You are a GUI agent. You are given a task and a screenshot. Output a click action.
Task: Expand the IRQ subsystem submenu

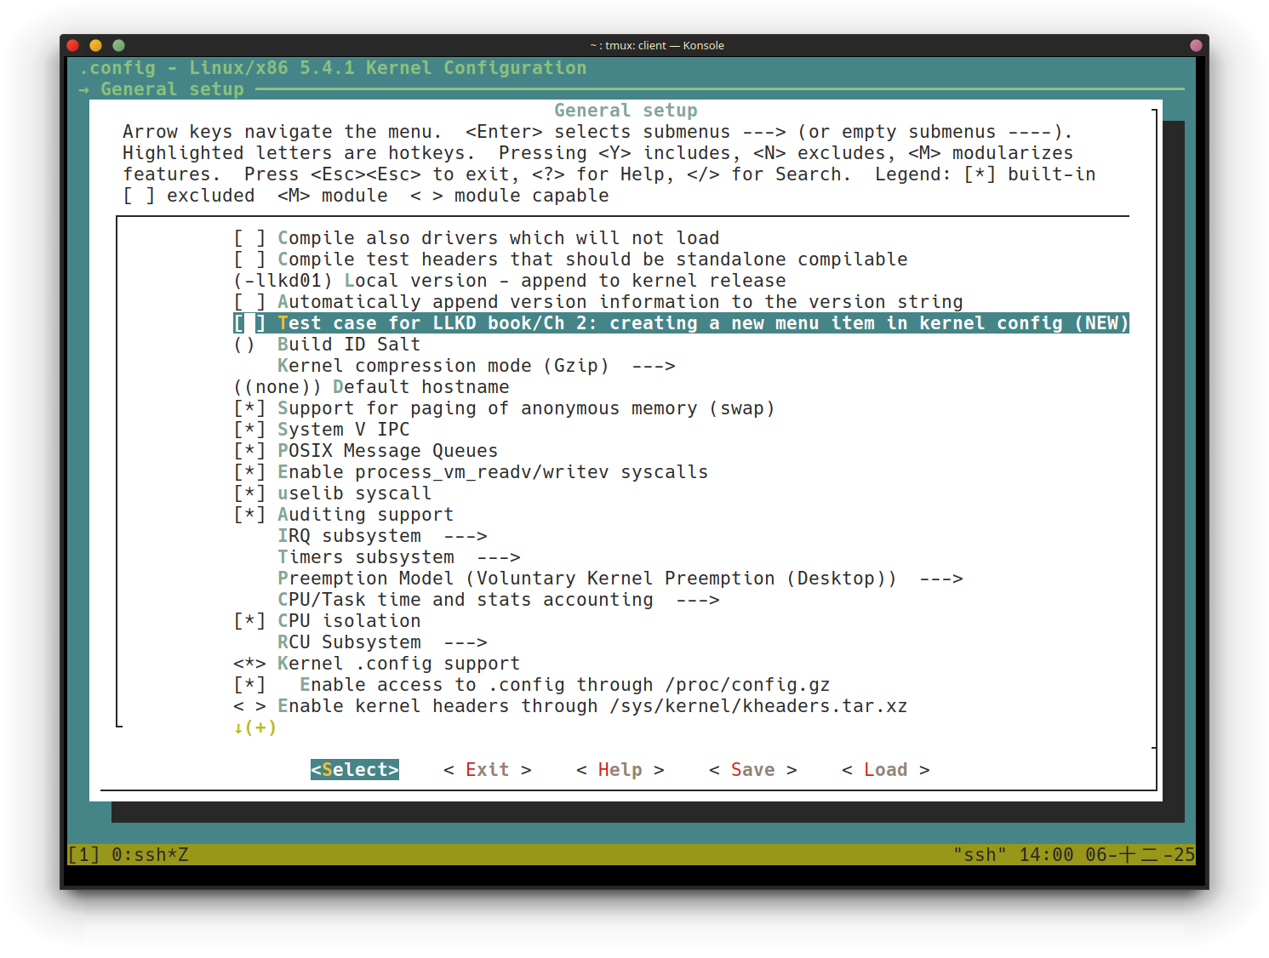tap(381, 536)
